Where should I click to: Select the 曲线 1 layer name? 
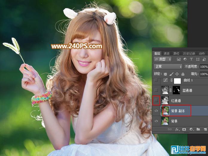(x=188, y=80)
